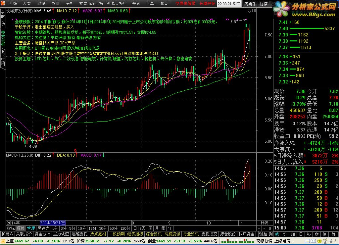Viewport: 339px width, 245px height.
Task: Select the 1分 period
Action: point(55,228)
